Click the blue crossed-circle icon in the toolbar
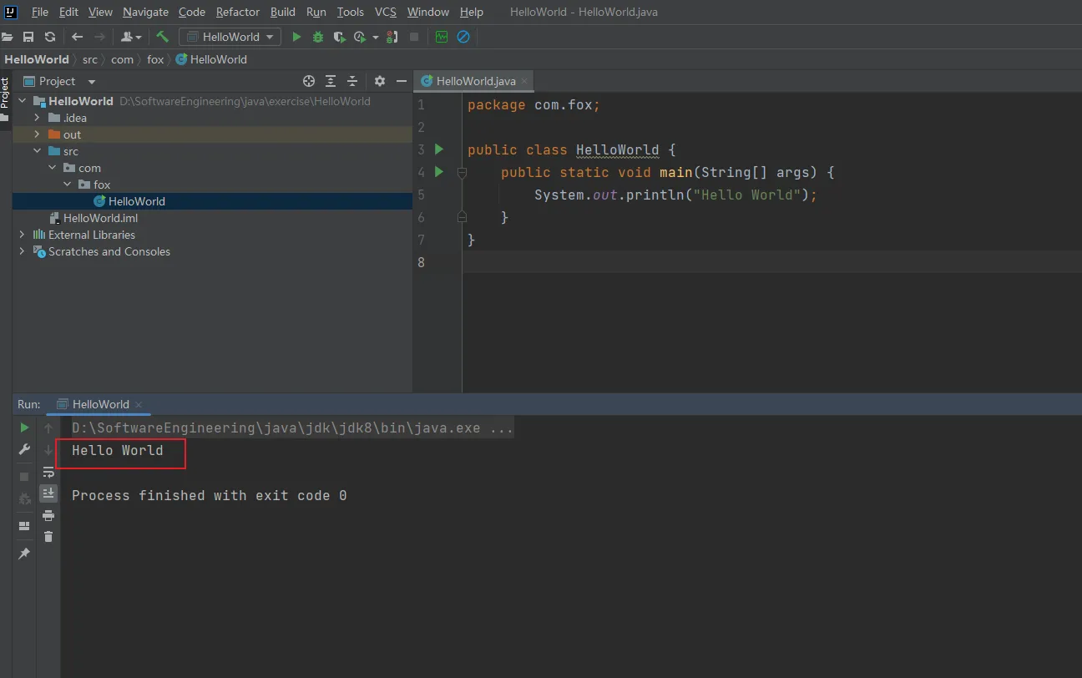This screenshot has width=1082, height=678. point(463,37)
